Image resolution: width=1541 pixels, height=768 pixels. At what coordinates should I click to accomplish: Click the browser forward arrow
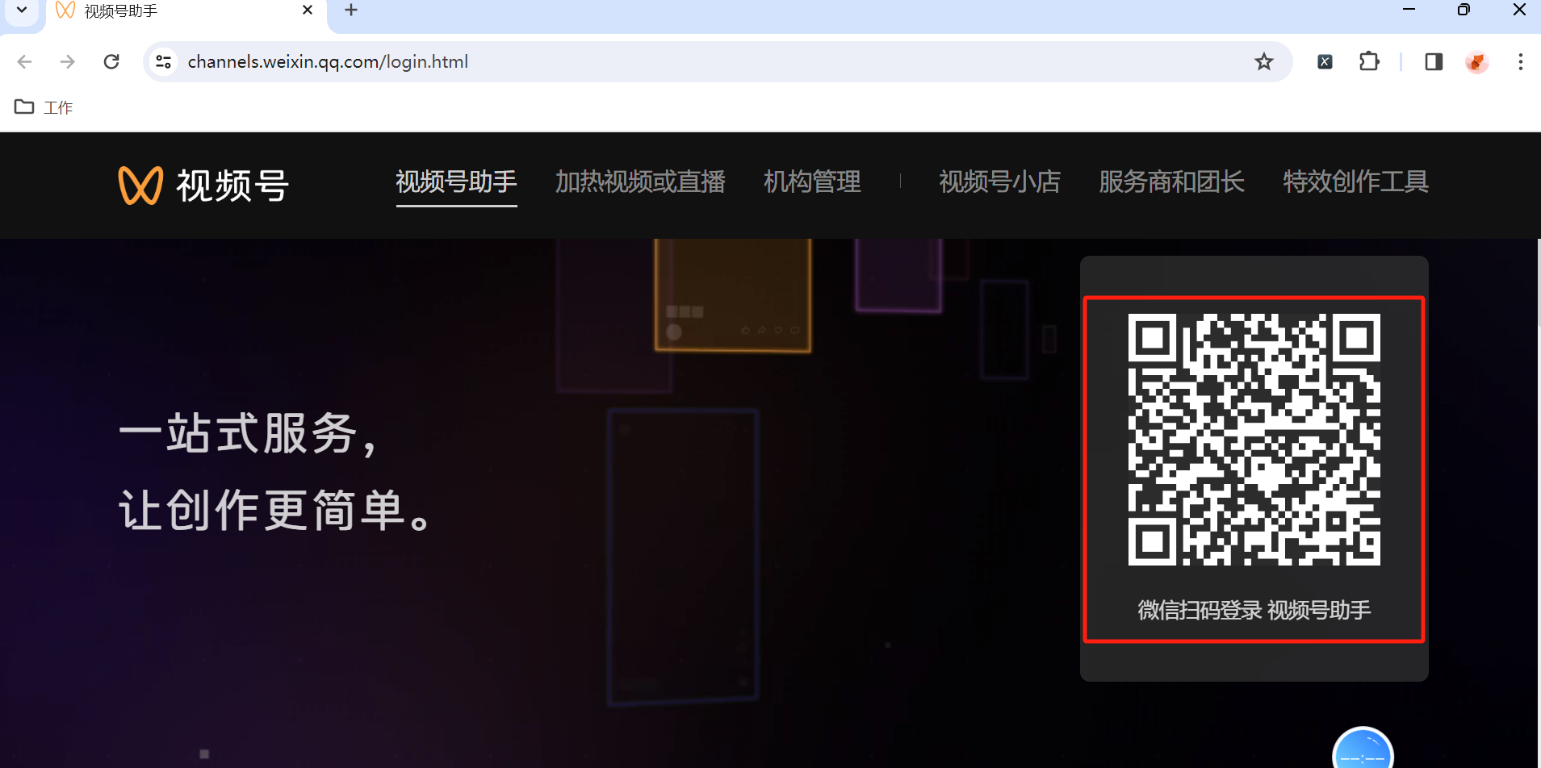click(68, 62)
